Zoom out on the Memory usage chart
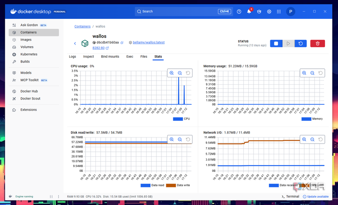Viewport: 338px width, 205px height. coord(312,73)
